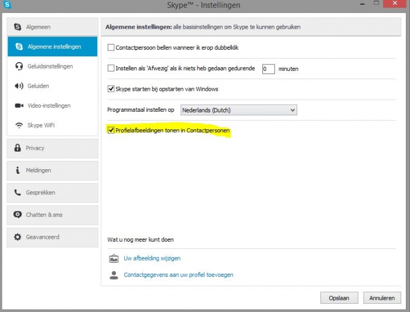Expand the Chatten & sms section

point(52,215)
